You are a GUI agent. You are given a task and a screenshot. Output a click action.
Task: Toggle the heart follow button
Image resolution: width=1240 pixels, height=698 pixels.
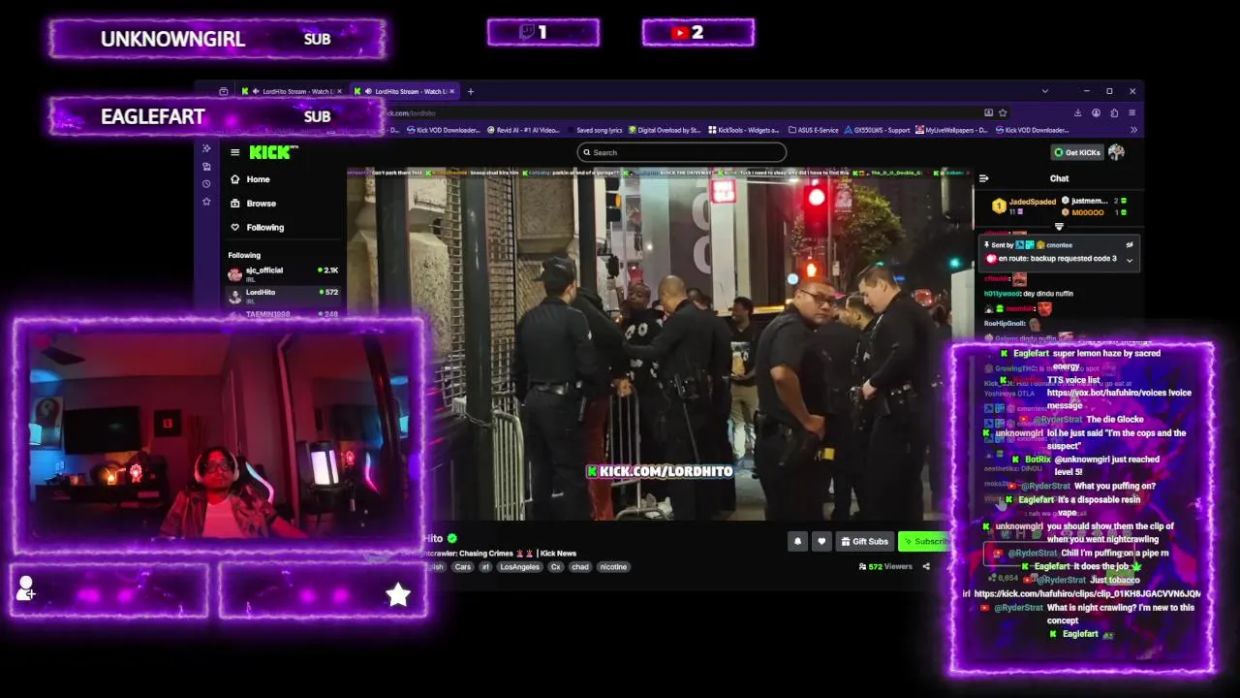click(x=821, y=541)
